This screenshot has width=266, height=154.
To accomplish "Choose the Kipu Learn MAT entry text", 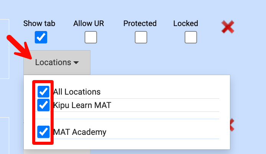I will pyautogui.click(x=82, y=105).
